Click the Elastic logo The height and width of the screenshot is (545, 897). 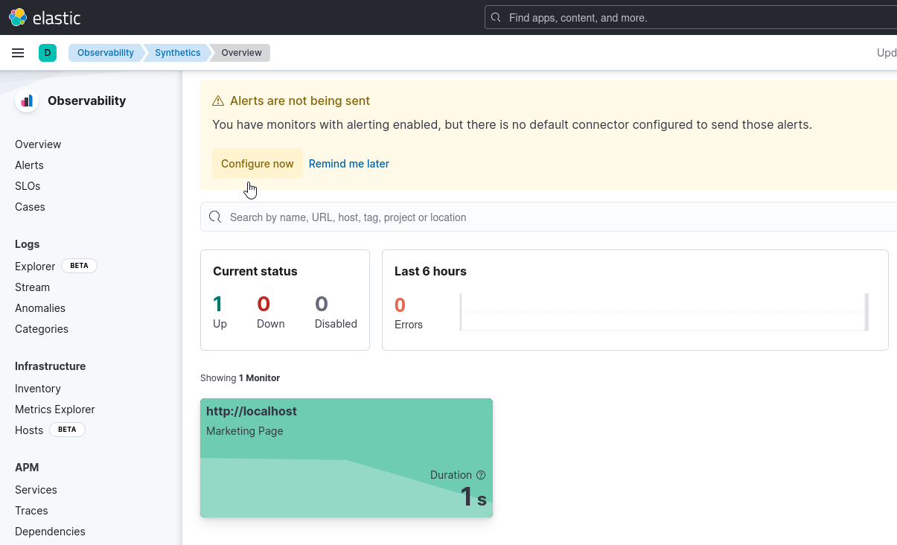pos(45,17)
